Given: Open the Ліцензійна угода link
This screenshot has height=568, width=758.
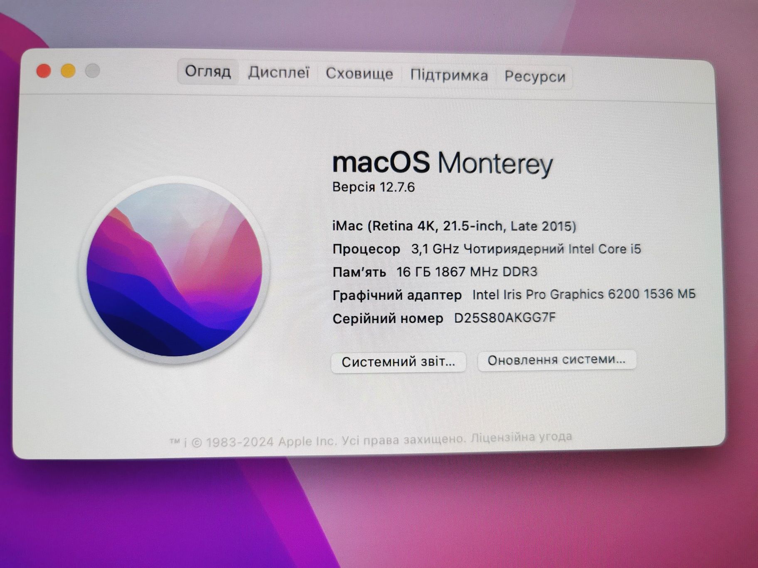Looking at the screenshot, I should tap(522, 437).
